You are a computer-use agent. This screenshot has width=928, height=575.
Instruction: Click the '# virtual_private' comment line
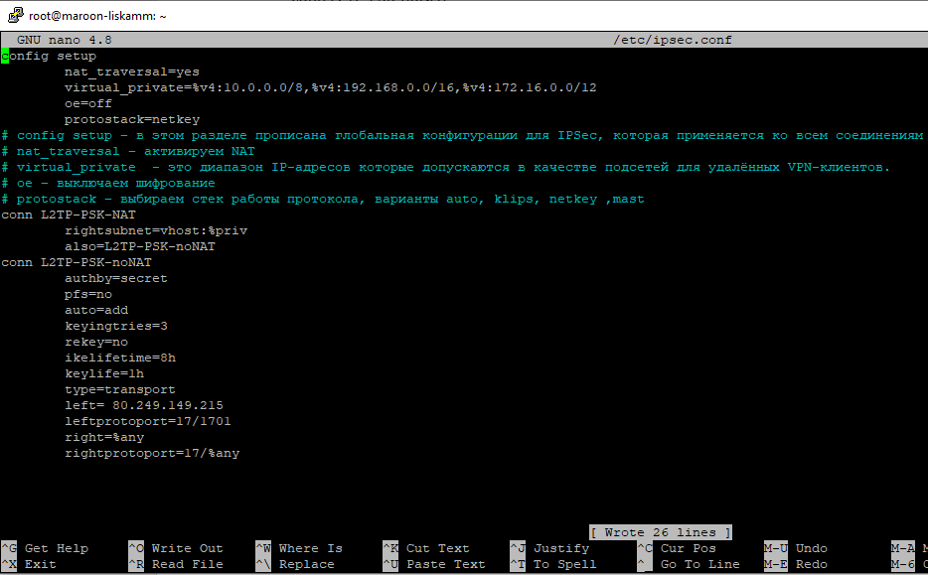click(446, 168)
